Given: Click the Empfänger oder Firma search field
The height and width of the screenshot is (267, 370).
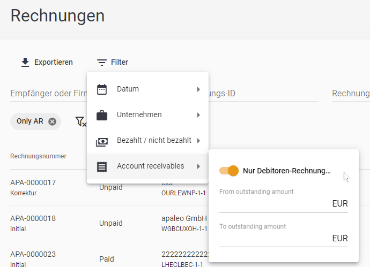Looking at the screenshot, I should pos(49,94).
